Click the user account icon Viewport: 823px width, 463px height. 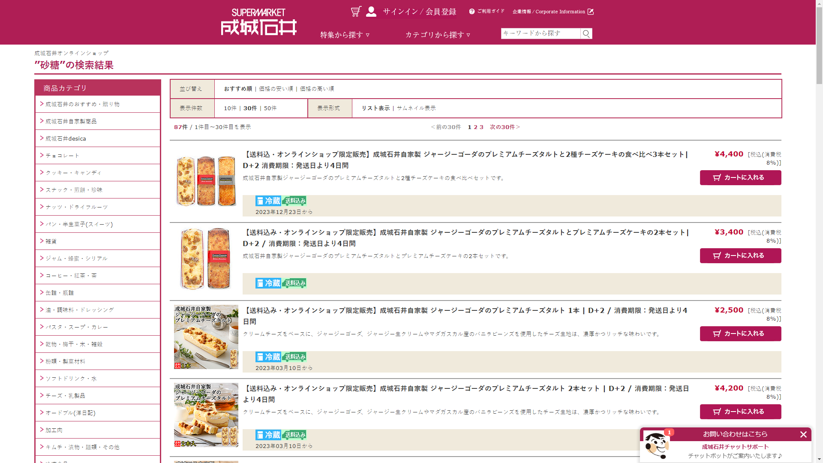tap(371, 12)
